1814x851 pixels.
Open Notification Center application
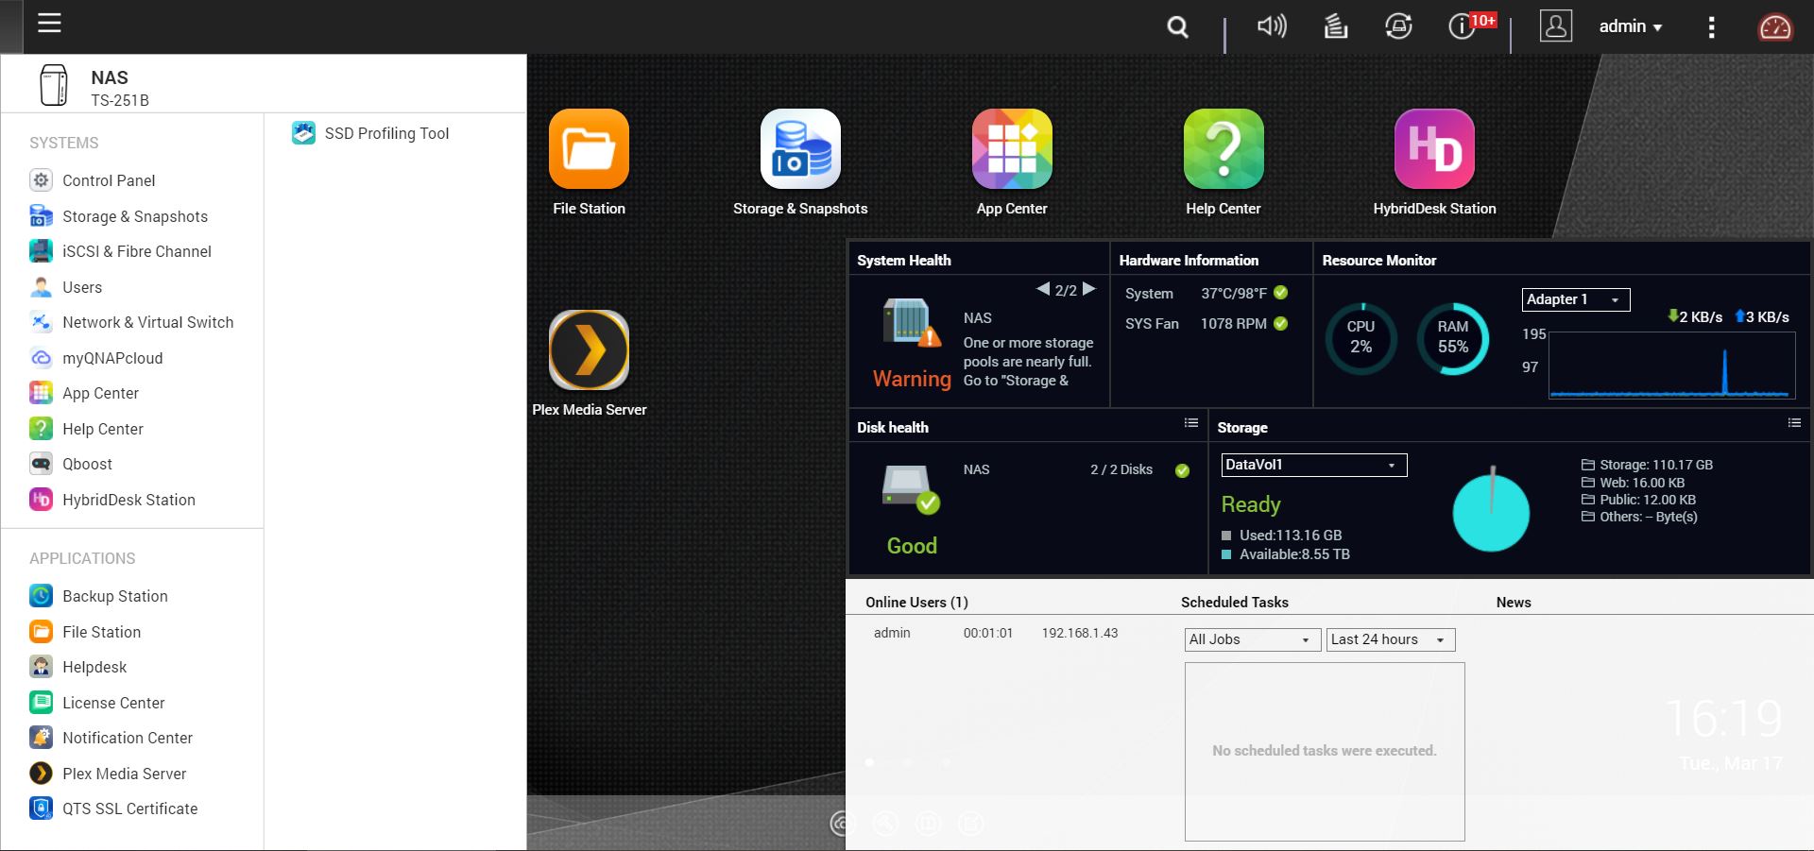tap(111, 738)
